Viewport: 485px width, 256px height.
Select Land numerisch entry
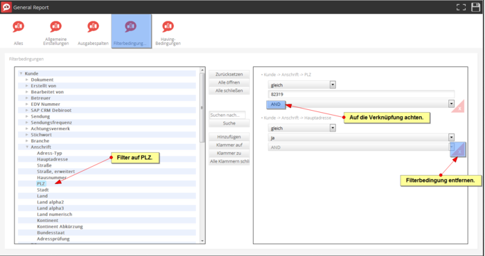(x=55, y=214)
